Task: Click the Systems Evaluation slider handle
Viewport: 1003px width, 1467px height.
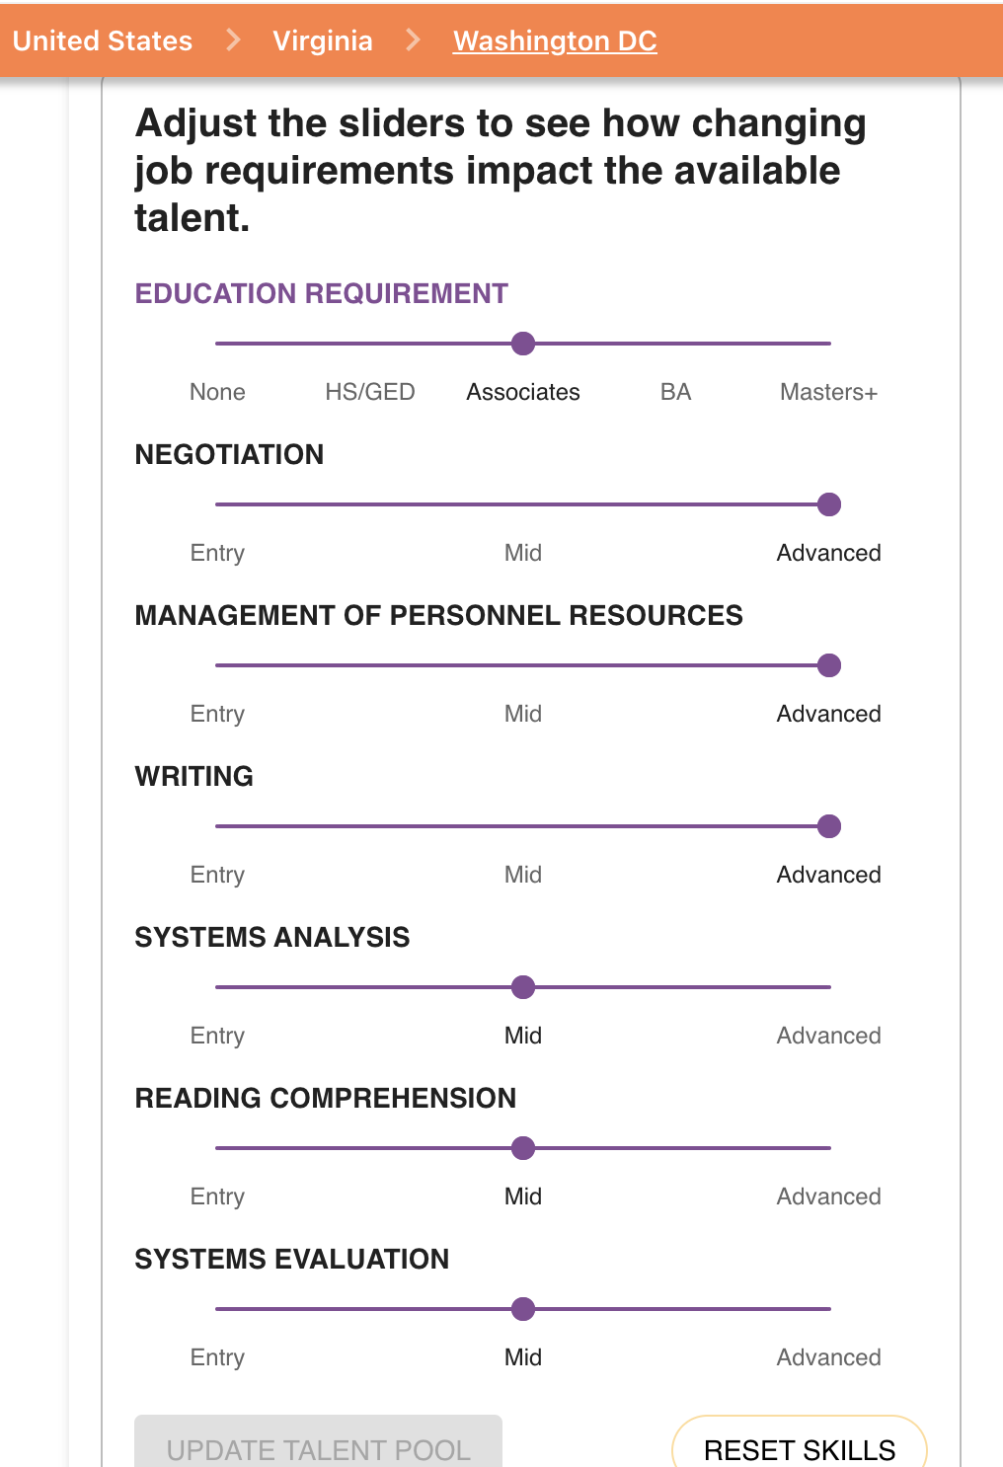Action: pyautogui.click(x=523, y=1309)
